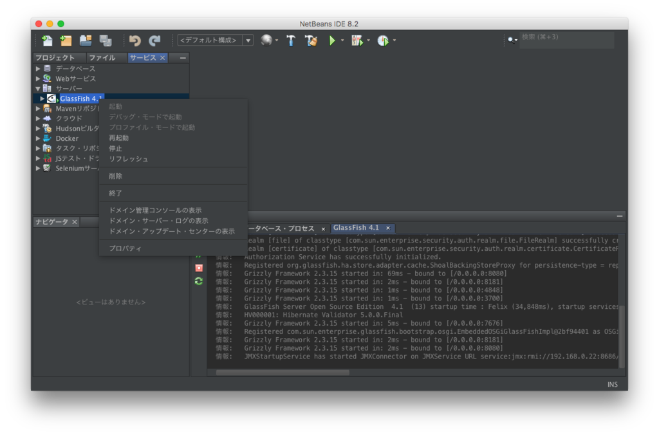Click the データベース database icon
This screenshot has width=659, height=435.
click(x=47, y=68)
